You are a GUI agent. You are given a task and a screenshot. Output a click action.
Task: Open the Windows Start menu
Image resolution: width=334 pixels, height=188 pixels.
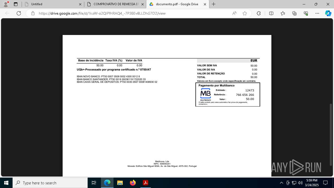(x=6, y=183)
